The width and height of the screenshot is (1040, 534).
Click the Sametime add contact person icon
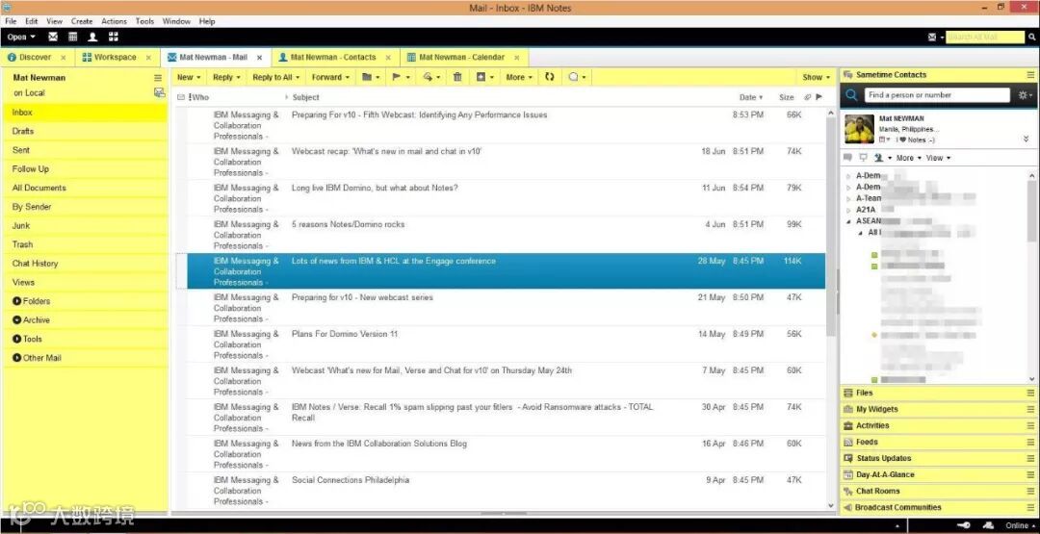[x=878, y=158]
